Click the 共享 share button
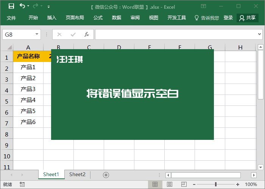265x189 pixels. tap(248, 18)
